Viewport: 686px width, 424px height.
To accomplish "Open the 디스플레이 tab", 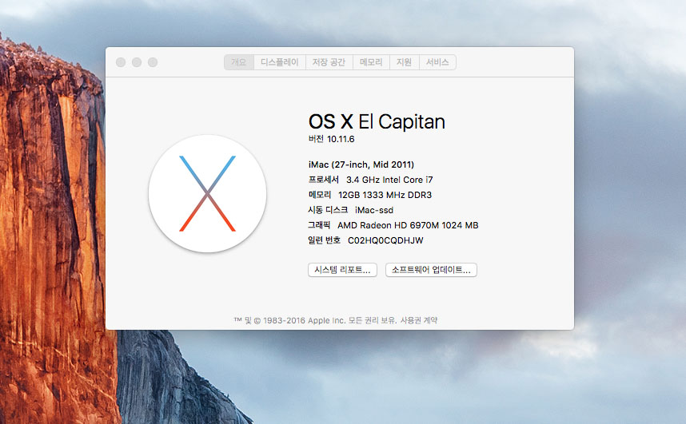I will coord(280,62).
